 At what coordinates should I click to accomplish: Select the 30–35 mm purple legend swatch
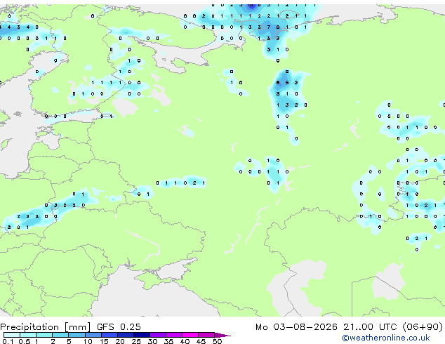pyautogui.click(x=158, y=335)
